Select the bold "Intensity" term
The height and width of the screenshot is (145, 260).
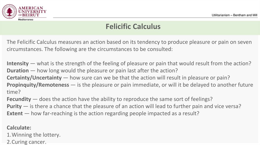pos(18,63)
